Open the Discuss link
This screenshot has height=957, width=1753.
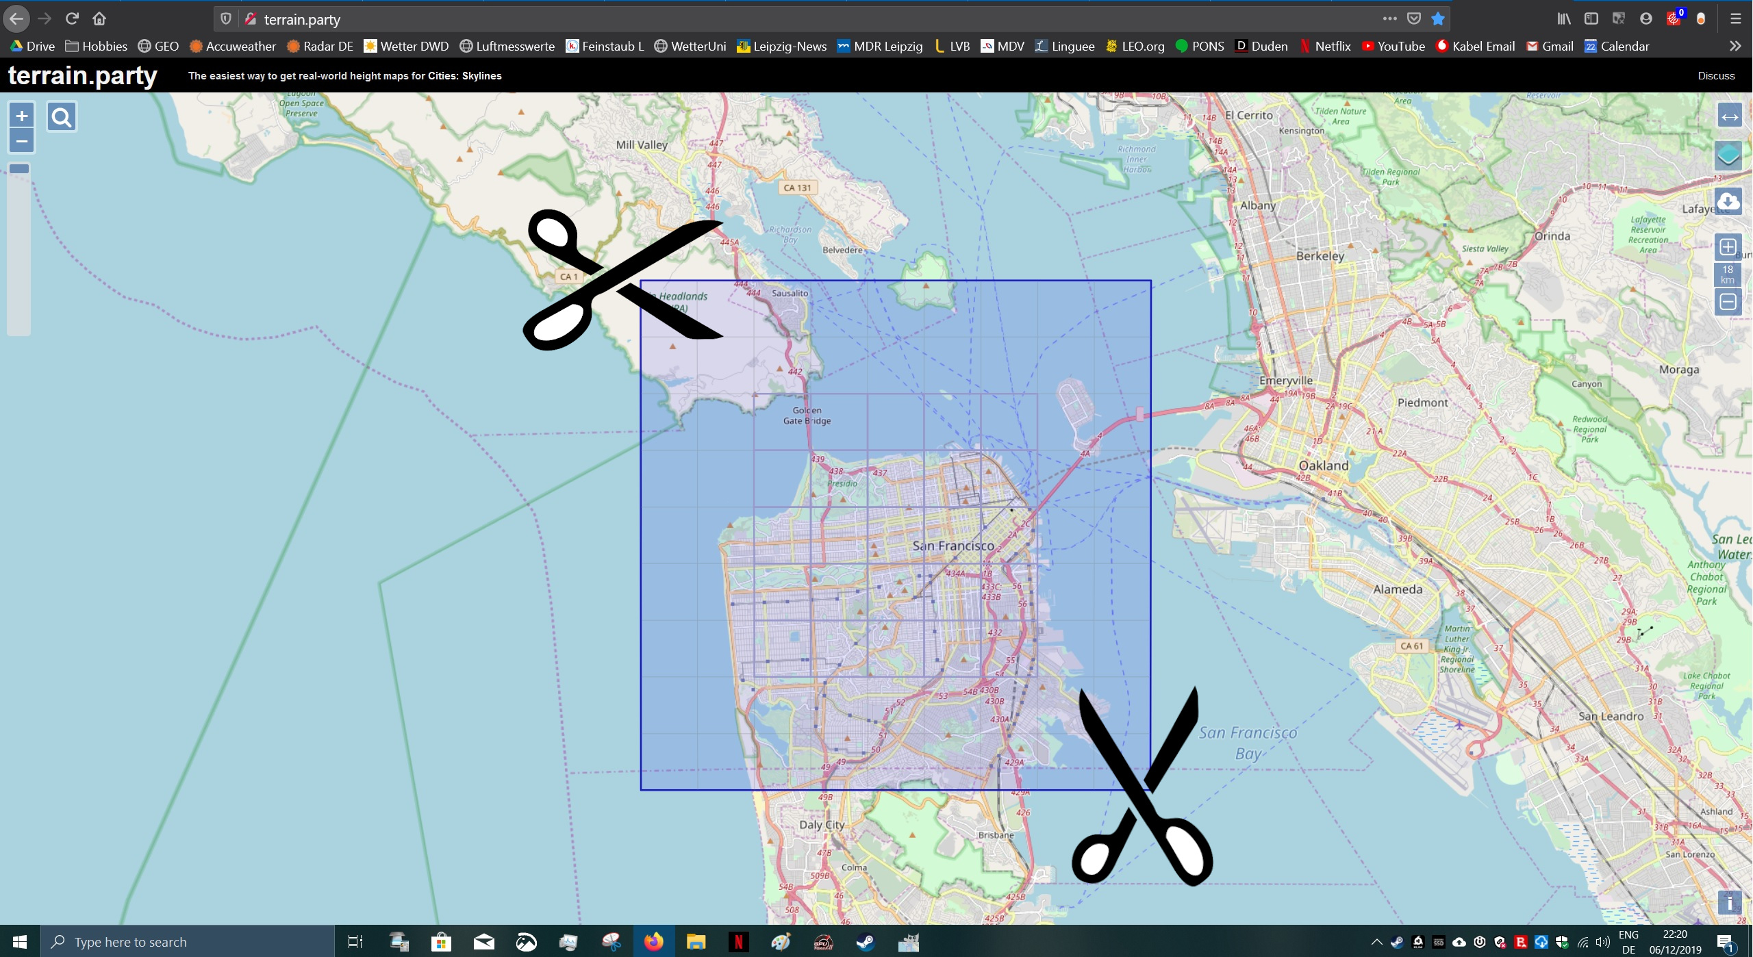(x=1716, y=76)
